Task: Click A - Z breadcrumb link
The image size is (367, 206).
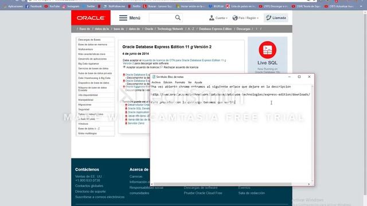Action: coord(191,29)
